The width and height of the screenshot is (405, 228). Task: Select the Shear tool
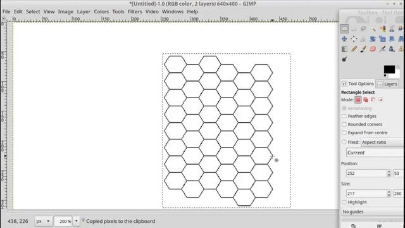pyautogui.click(x=392, y=39)
